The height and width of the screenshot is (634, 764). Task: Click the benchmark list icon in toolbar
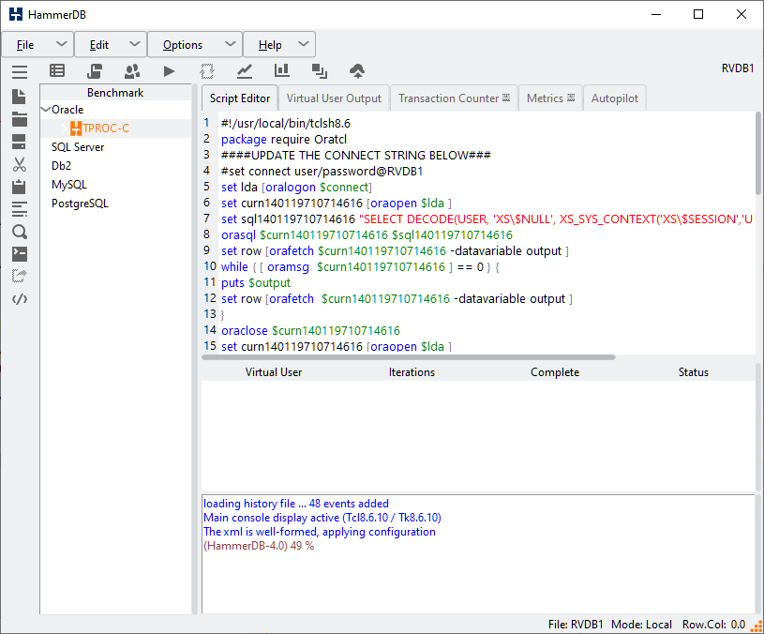tap(57, 71)
